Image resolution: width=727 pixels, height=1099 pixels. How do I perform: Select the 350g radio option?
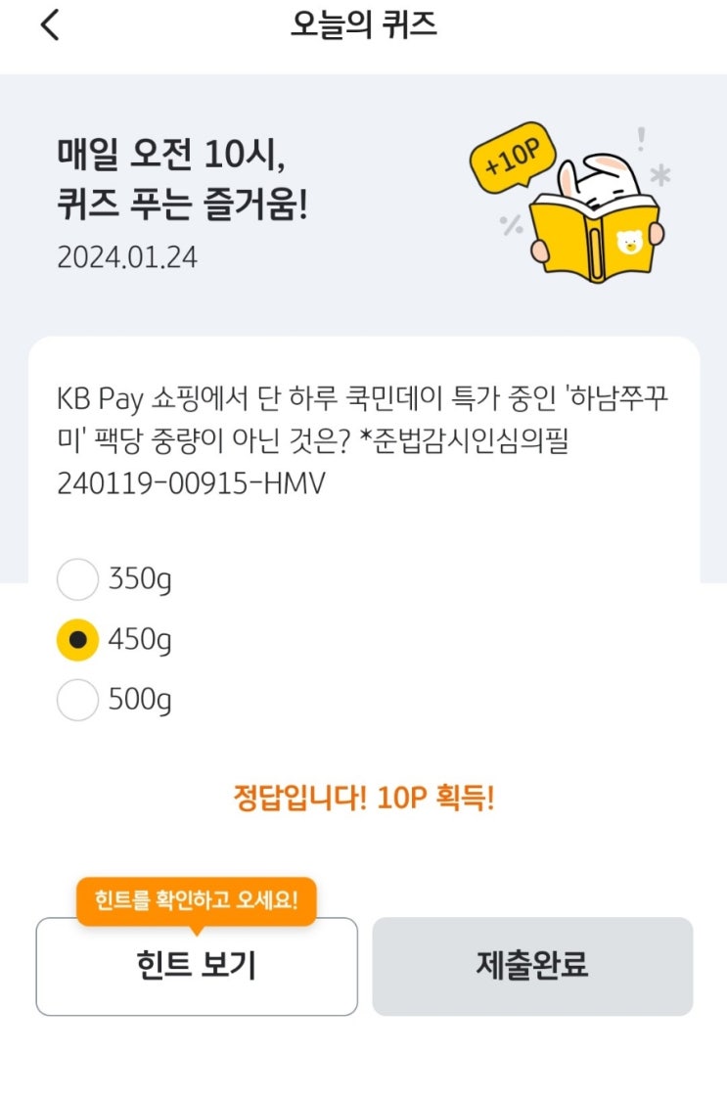pyautogui.click(x=77, y=579)
